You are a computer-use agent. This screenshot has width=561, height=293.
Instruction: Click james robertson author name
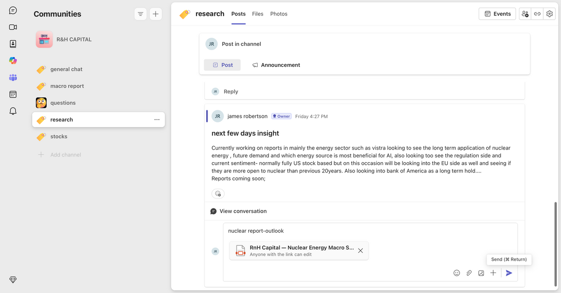(247, 116)
